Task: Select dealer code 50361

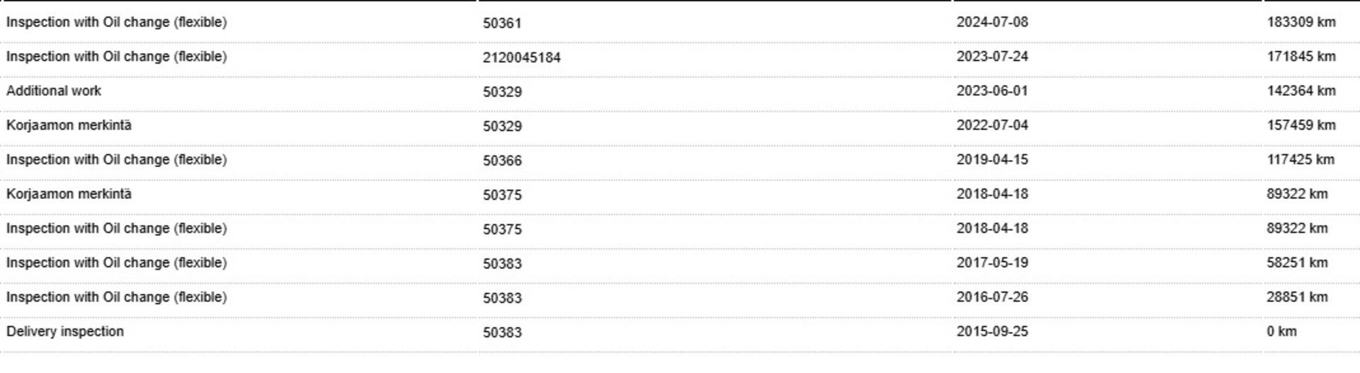Action: (x=502, y=23)
